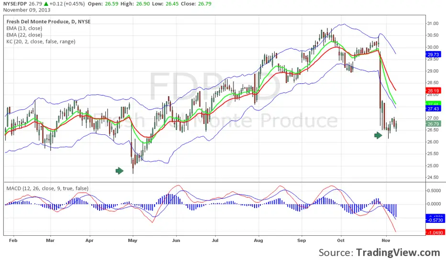The width and height of the screenshot is (446, 263).
Task: Click the Sep label on the time axis
Action: tap(301, 241)
